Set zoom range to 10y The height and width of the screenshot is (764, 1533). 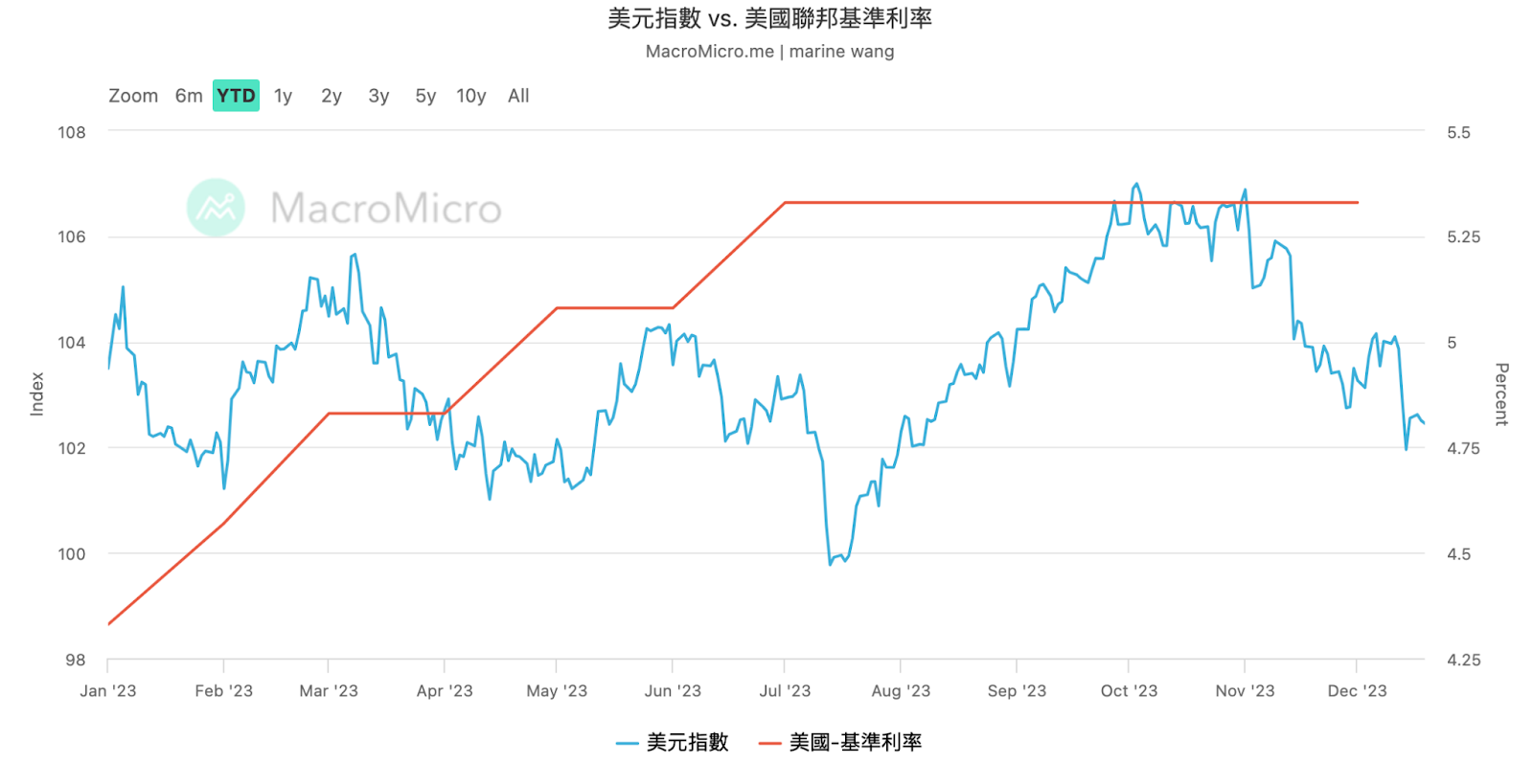tap(471, 96)
